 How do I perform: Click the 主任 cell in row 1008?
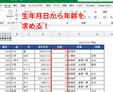(97, 83)
